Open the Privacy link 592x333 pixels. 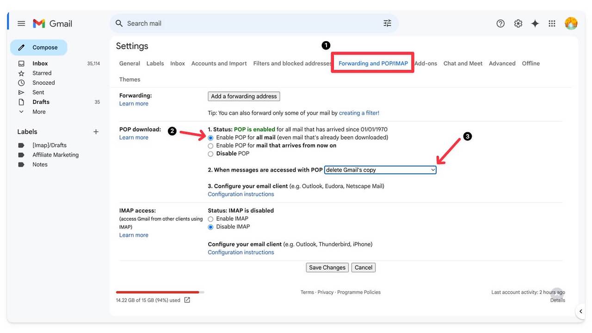(326, 292)
